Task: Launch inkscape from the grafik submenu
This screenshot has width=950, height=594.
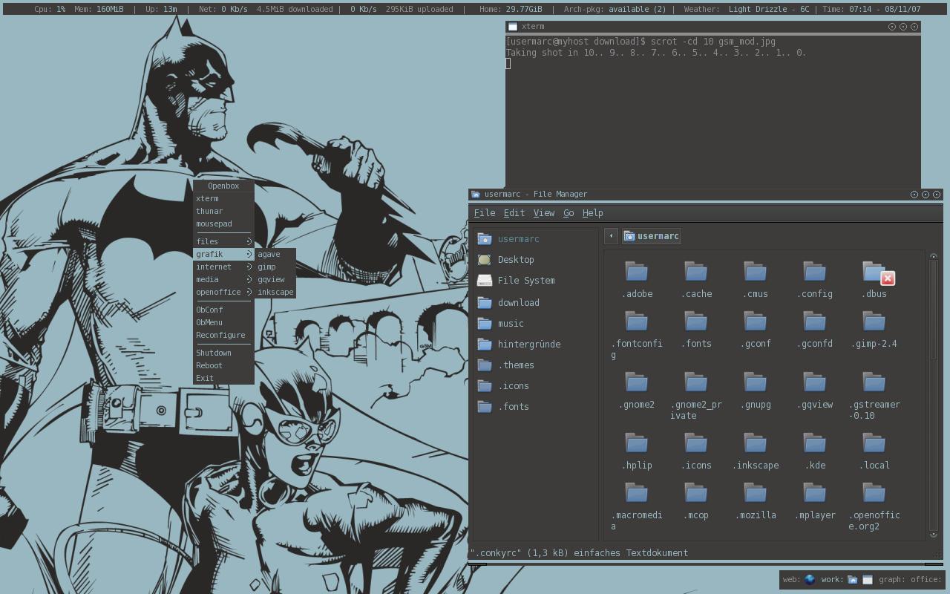Action: pos(275,292)
